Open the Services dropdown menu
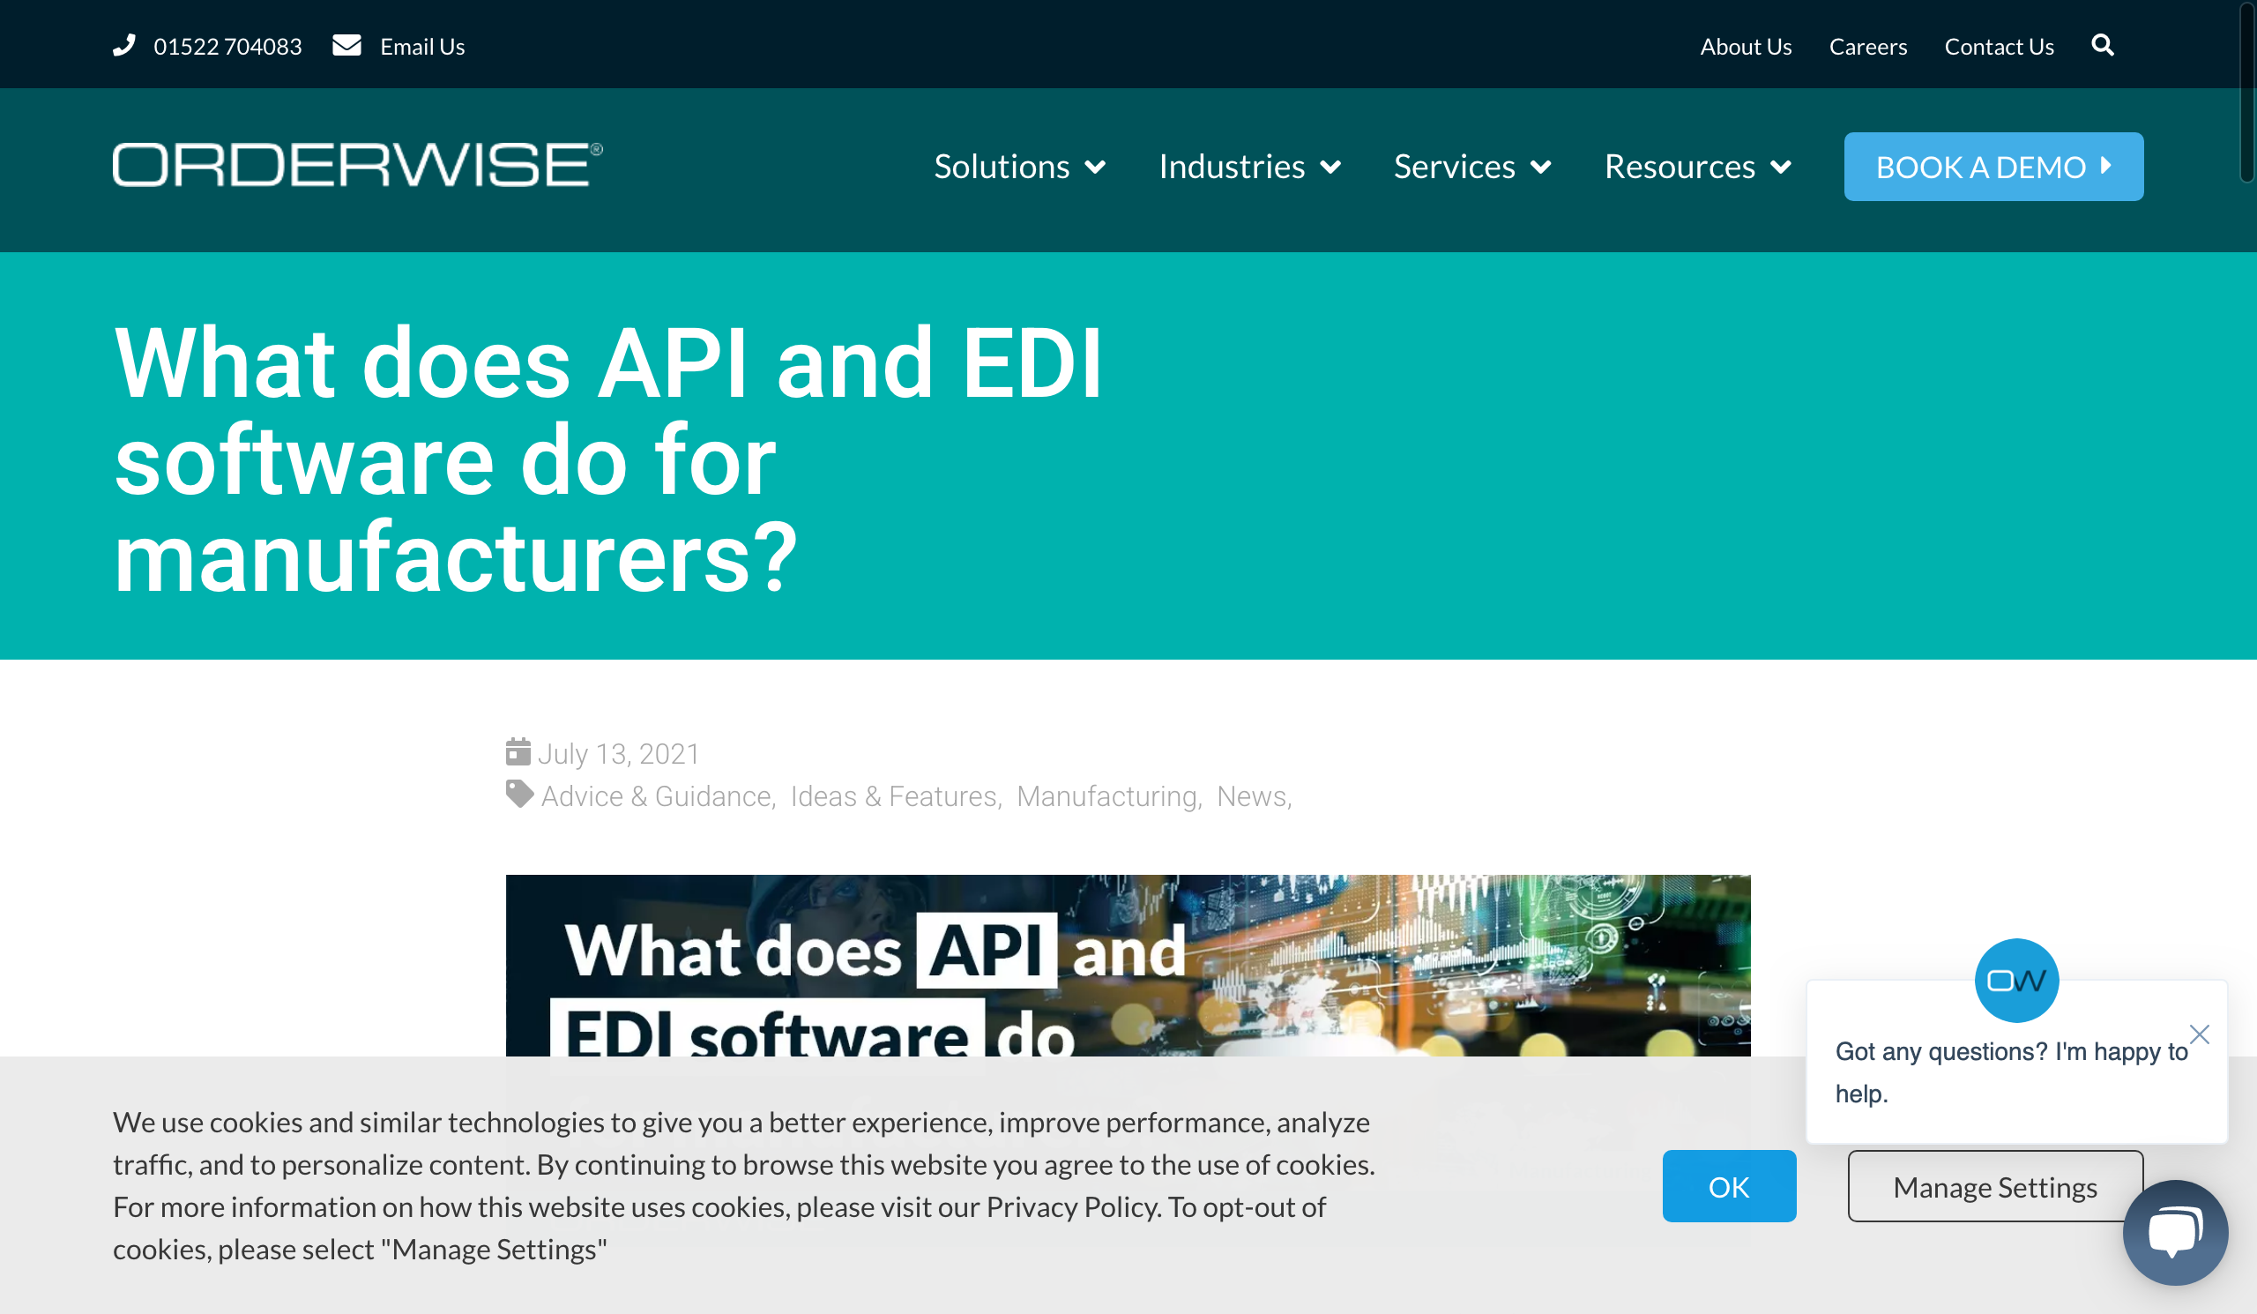Screen dimensions: 2257x1314 click(1471, 167)
